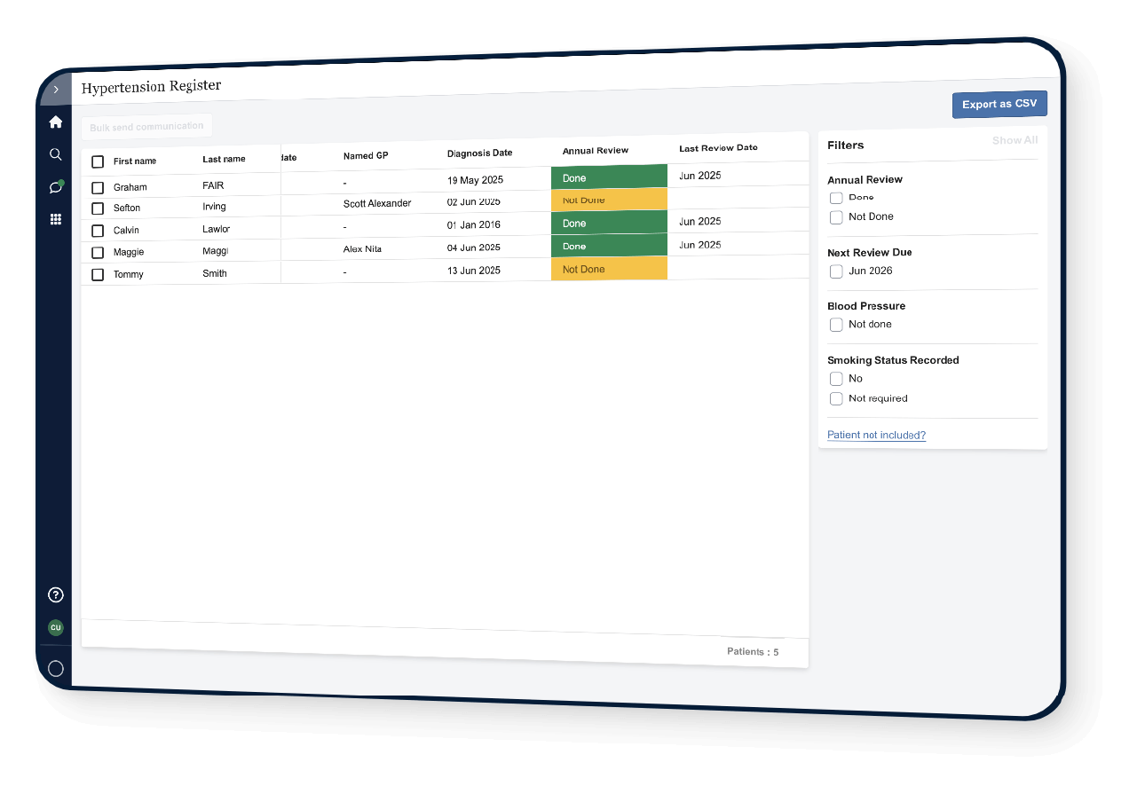Open the Search icon in sidebar
This screenshot has width=1137, height=794.
(x=56, y=154)
